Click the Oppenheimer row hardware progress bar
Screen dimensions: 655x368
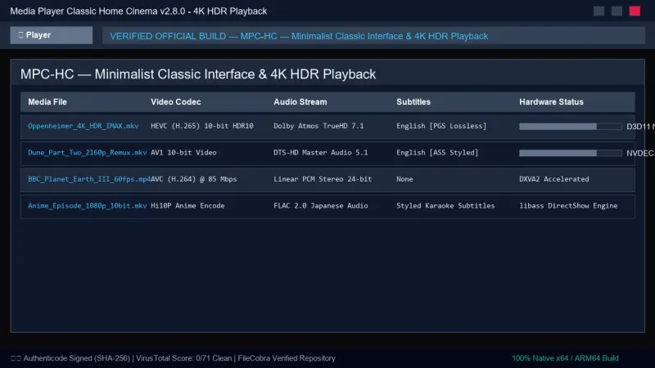pyautogui.click(x=571, y=127)
